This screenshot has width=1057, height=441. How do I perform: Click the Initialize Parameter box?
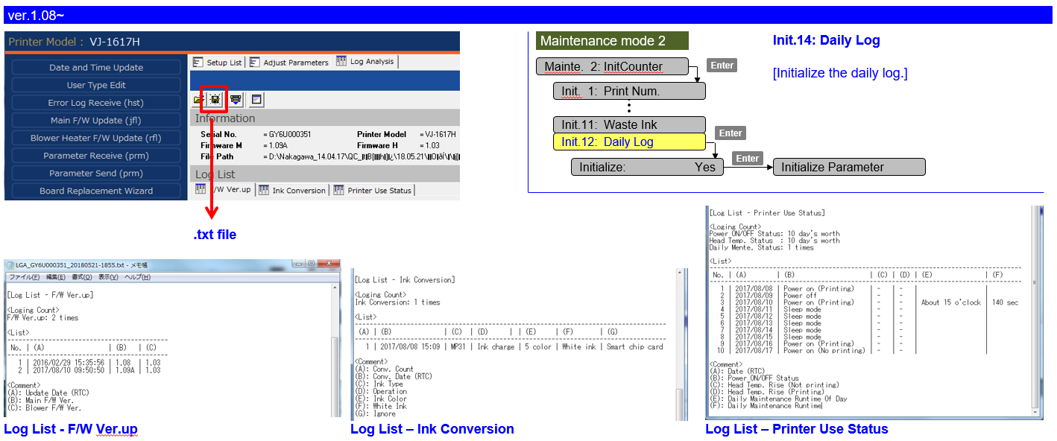tap(849, 167)
